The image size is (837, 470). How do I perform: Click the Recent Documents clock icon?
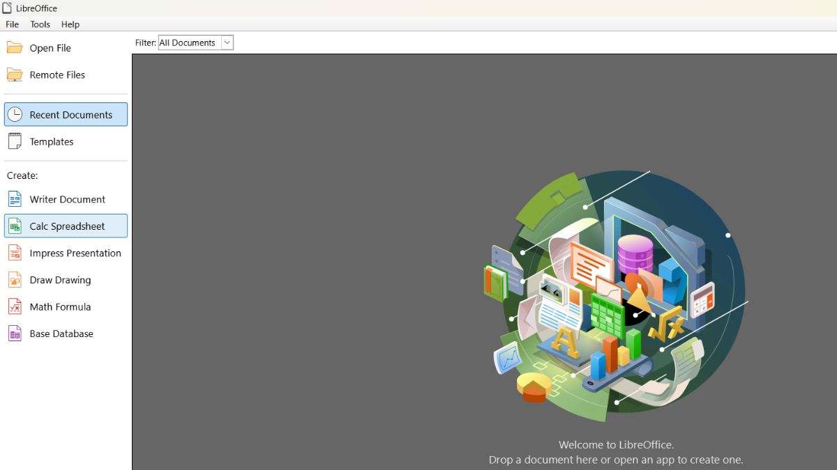point(15,115)
